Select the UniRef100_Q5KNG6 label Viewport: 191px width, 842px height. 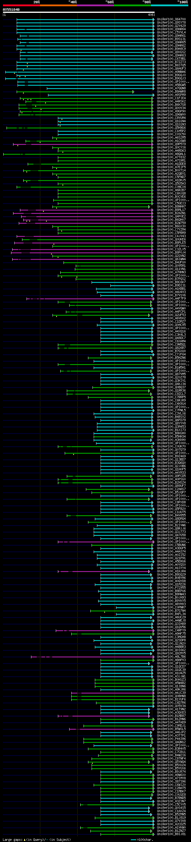point(171,128)
